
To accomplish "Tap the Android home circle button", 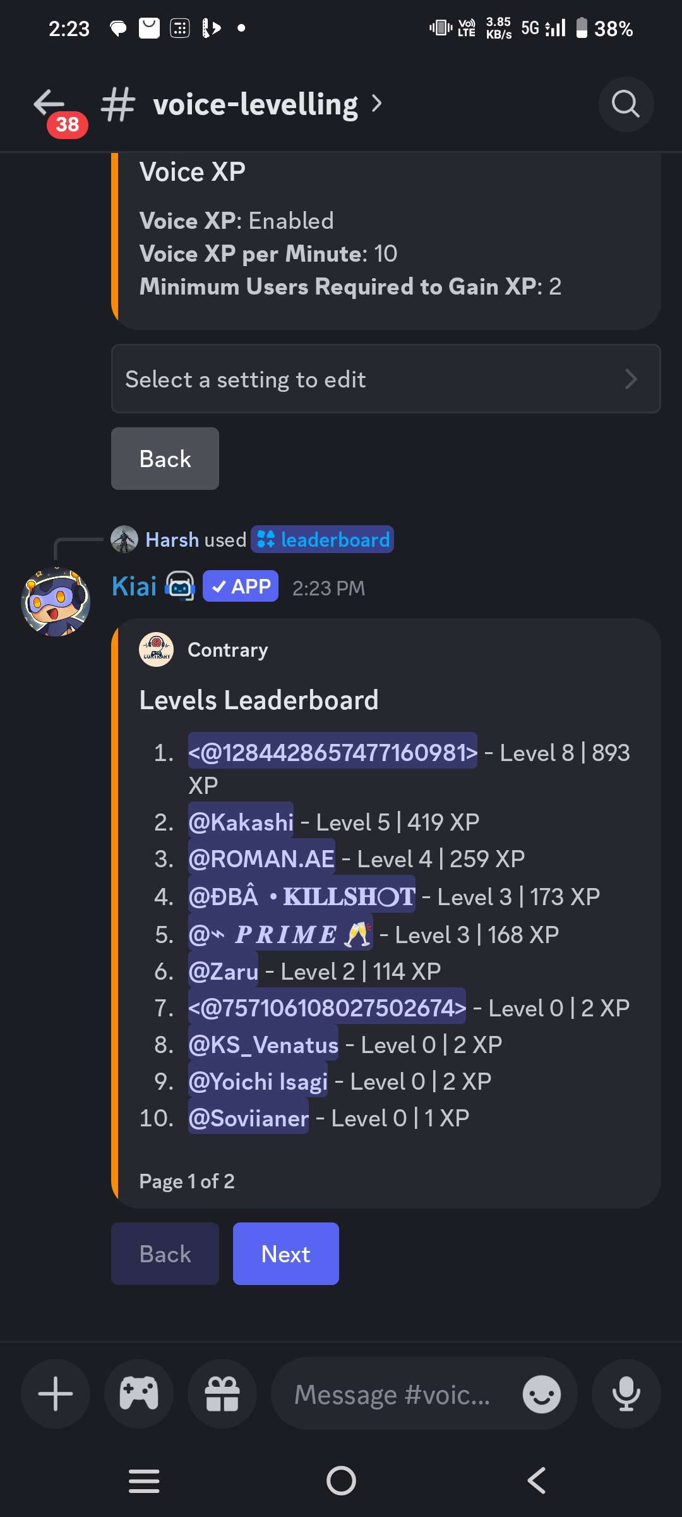I will tap(341, 1480).
